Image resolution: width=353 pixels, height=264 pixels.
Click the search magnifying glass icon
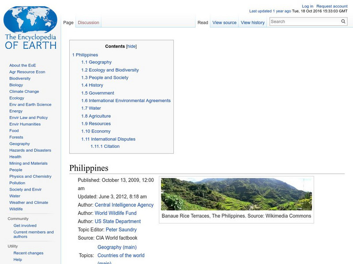tap(343, 21)
